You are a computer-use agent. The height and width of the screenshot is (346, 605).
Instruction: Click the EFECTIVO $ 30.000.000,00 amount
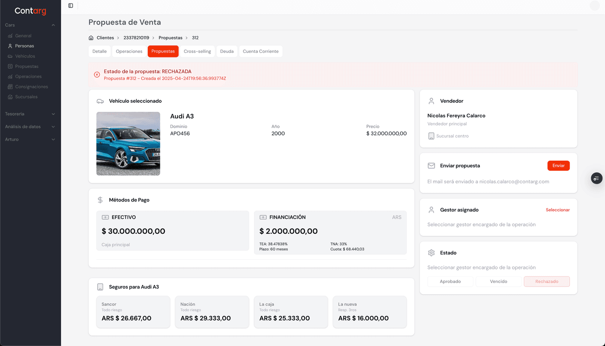pyautogui.click(x=133, y=231)
